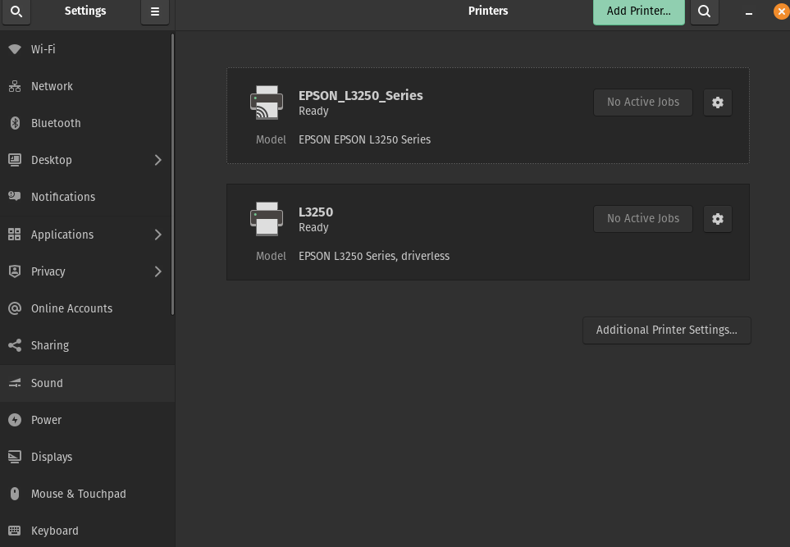Click the Displays label in sidebar
The height and width of the screenshot is (547, 790).
click(x=52, y=457)
